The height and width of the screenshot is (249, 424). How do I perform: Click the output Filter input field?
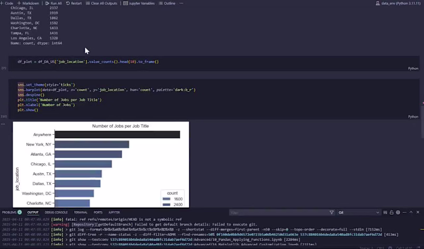279,212
